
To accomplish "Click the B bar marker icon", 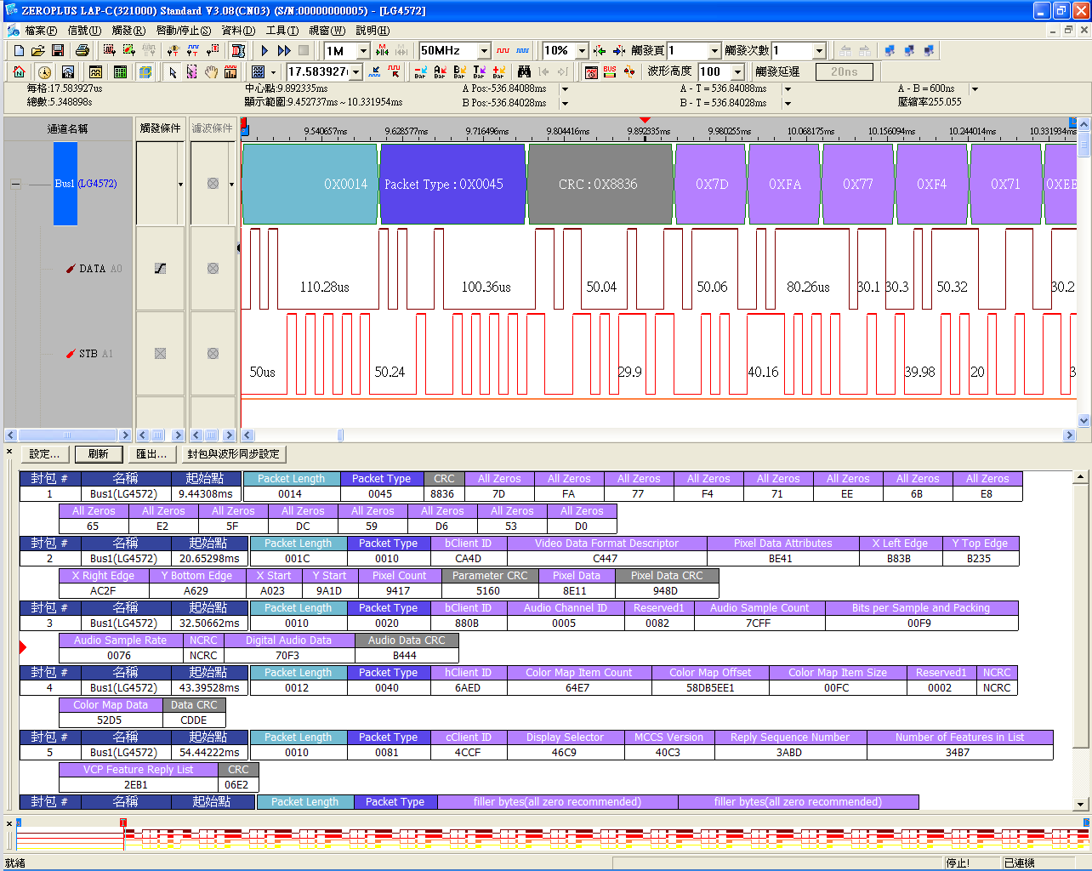I will [459, 72].
